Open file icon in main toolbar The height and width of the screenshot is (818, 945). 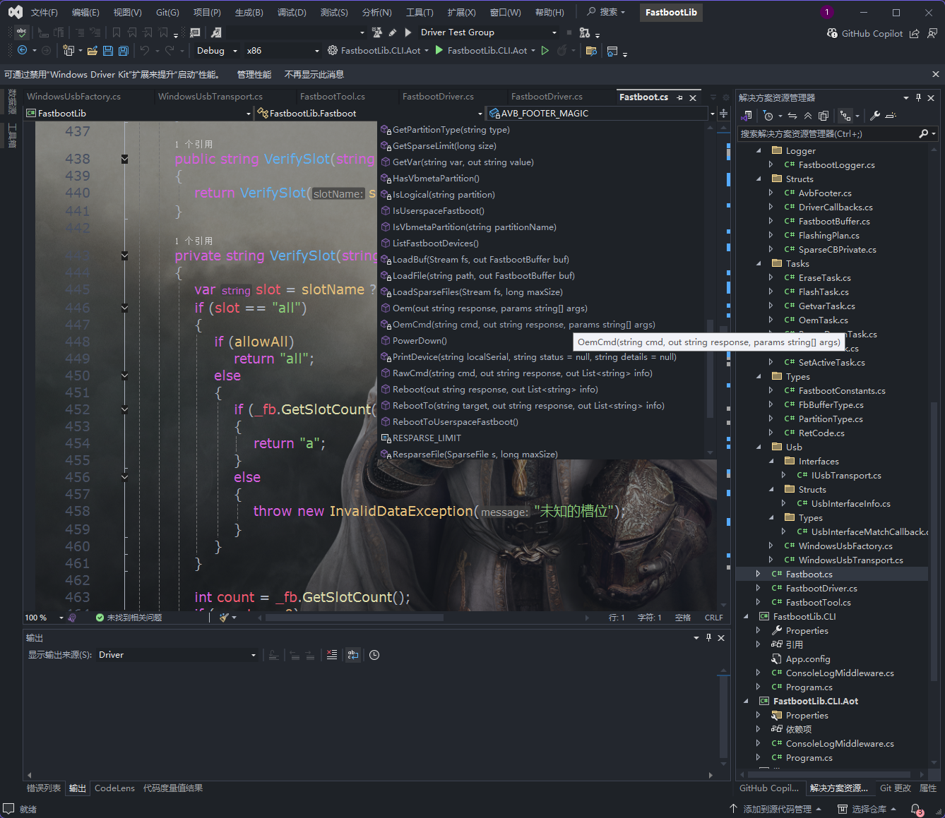tap(93, 51)
